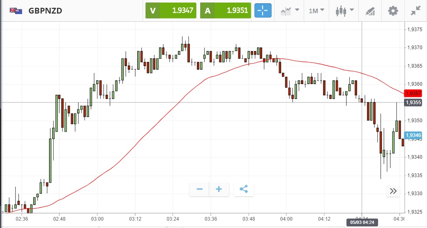The image size is (427, 228).
Task: Toggle the crosshair cursor mode
Action: coord(263,11)
